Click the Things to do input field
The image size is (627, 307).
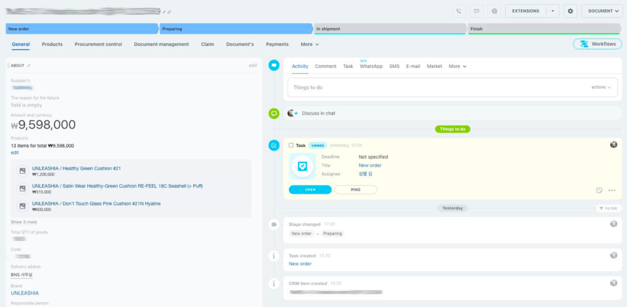429,87
